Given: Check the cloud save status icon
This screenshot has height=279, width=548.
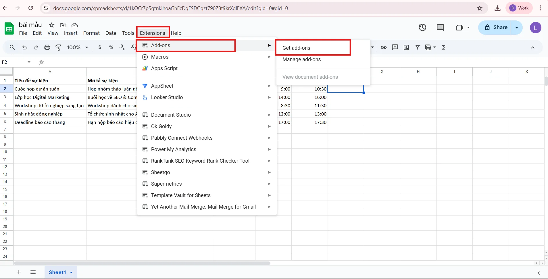Looking at the screenshot, I should coord(75,25).
